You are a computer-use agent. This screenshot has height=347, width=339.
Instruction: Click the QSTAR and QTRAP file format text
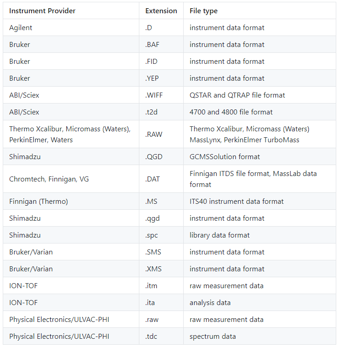pyautogui.click(x=237, y=95)
